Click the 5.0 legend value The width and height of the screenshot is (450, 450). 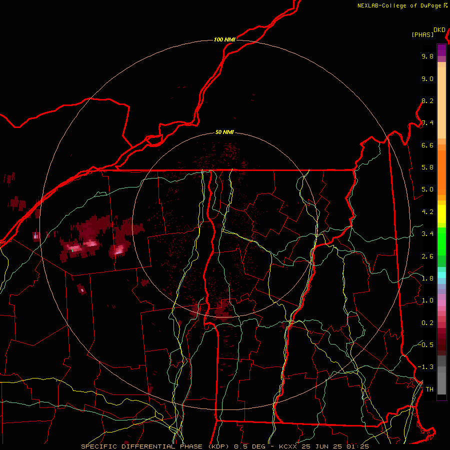point(427,189)
